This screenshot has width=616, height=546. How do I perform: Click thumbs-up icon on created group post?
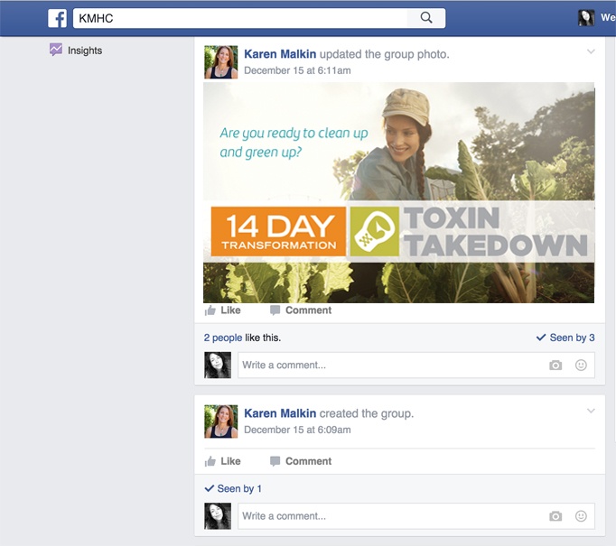210,461
